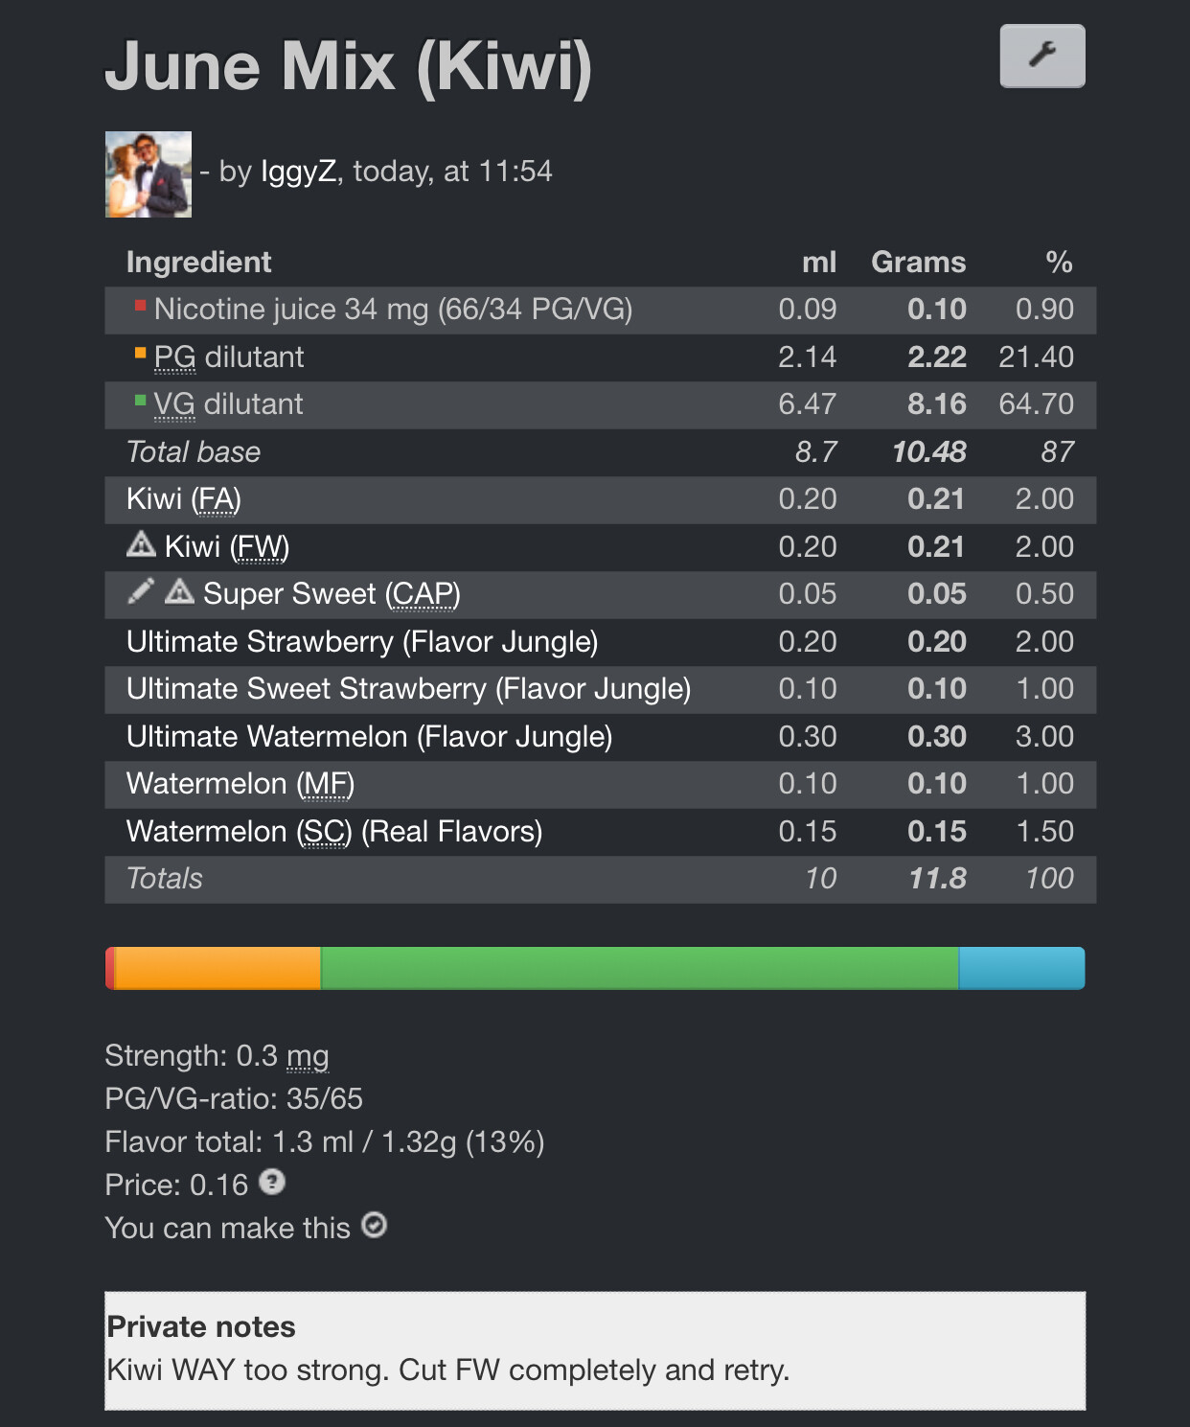
Task: Click the 'You can make this' checkmark icon
Action: (x=375, y=1226)
